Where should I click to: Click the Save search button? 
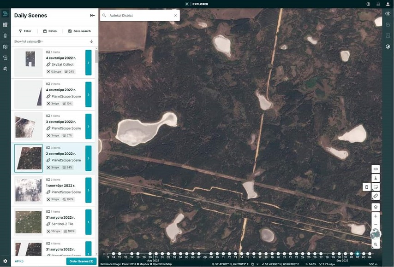point(79,31)
